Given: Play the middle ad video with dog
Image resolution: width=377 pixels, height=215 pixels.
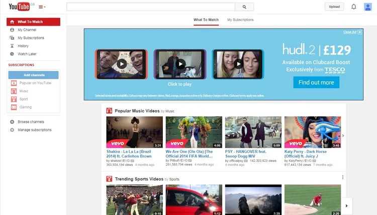Looking at the screenshot, I should tap(180, 64).
